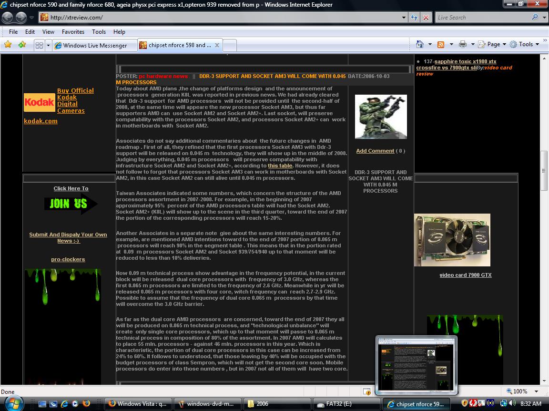Open the Quick Tabs view
The width and height of the screenshot is (549, 411).
click(39, 45)
